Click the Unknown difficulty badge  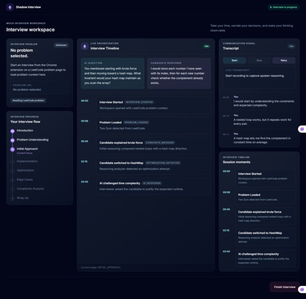[x=61, y=45]
